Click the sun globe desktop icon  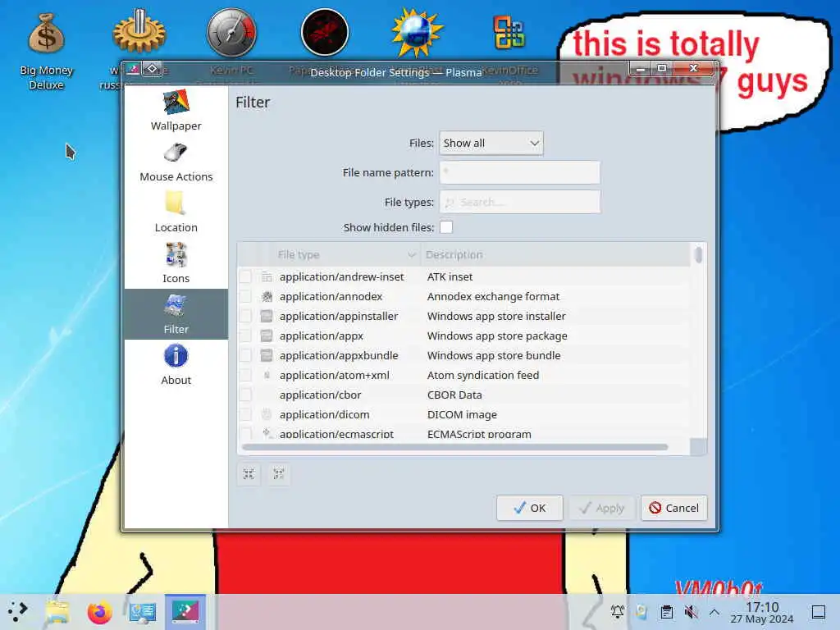click(418, 32)
